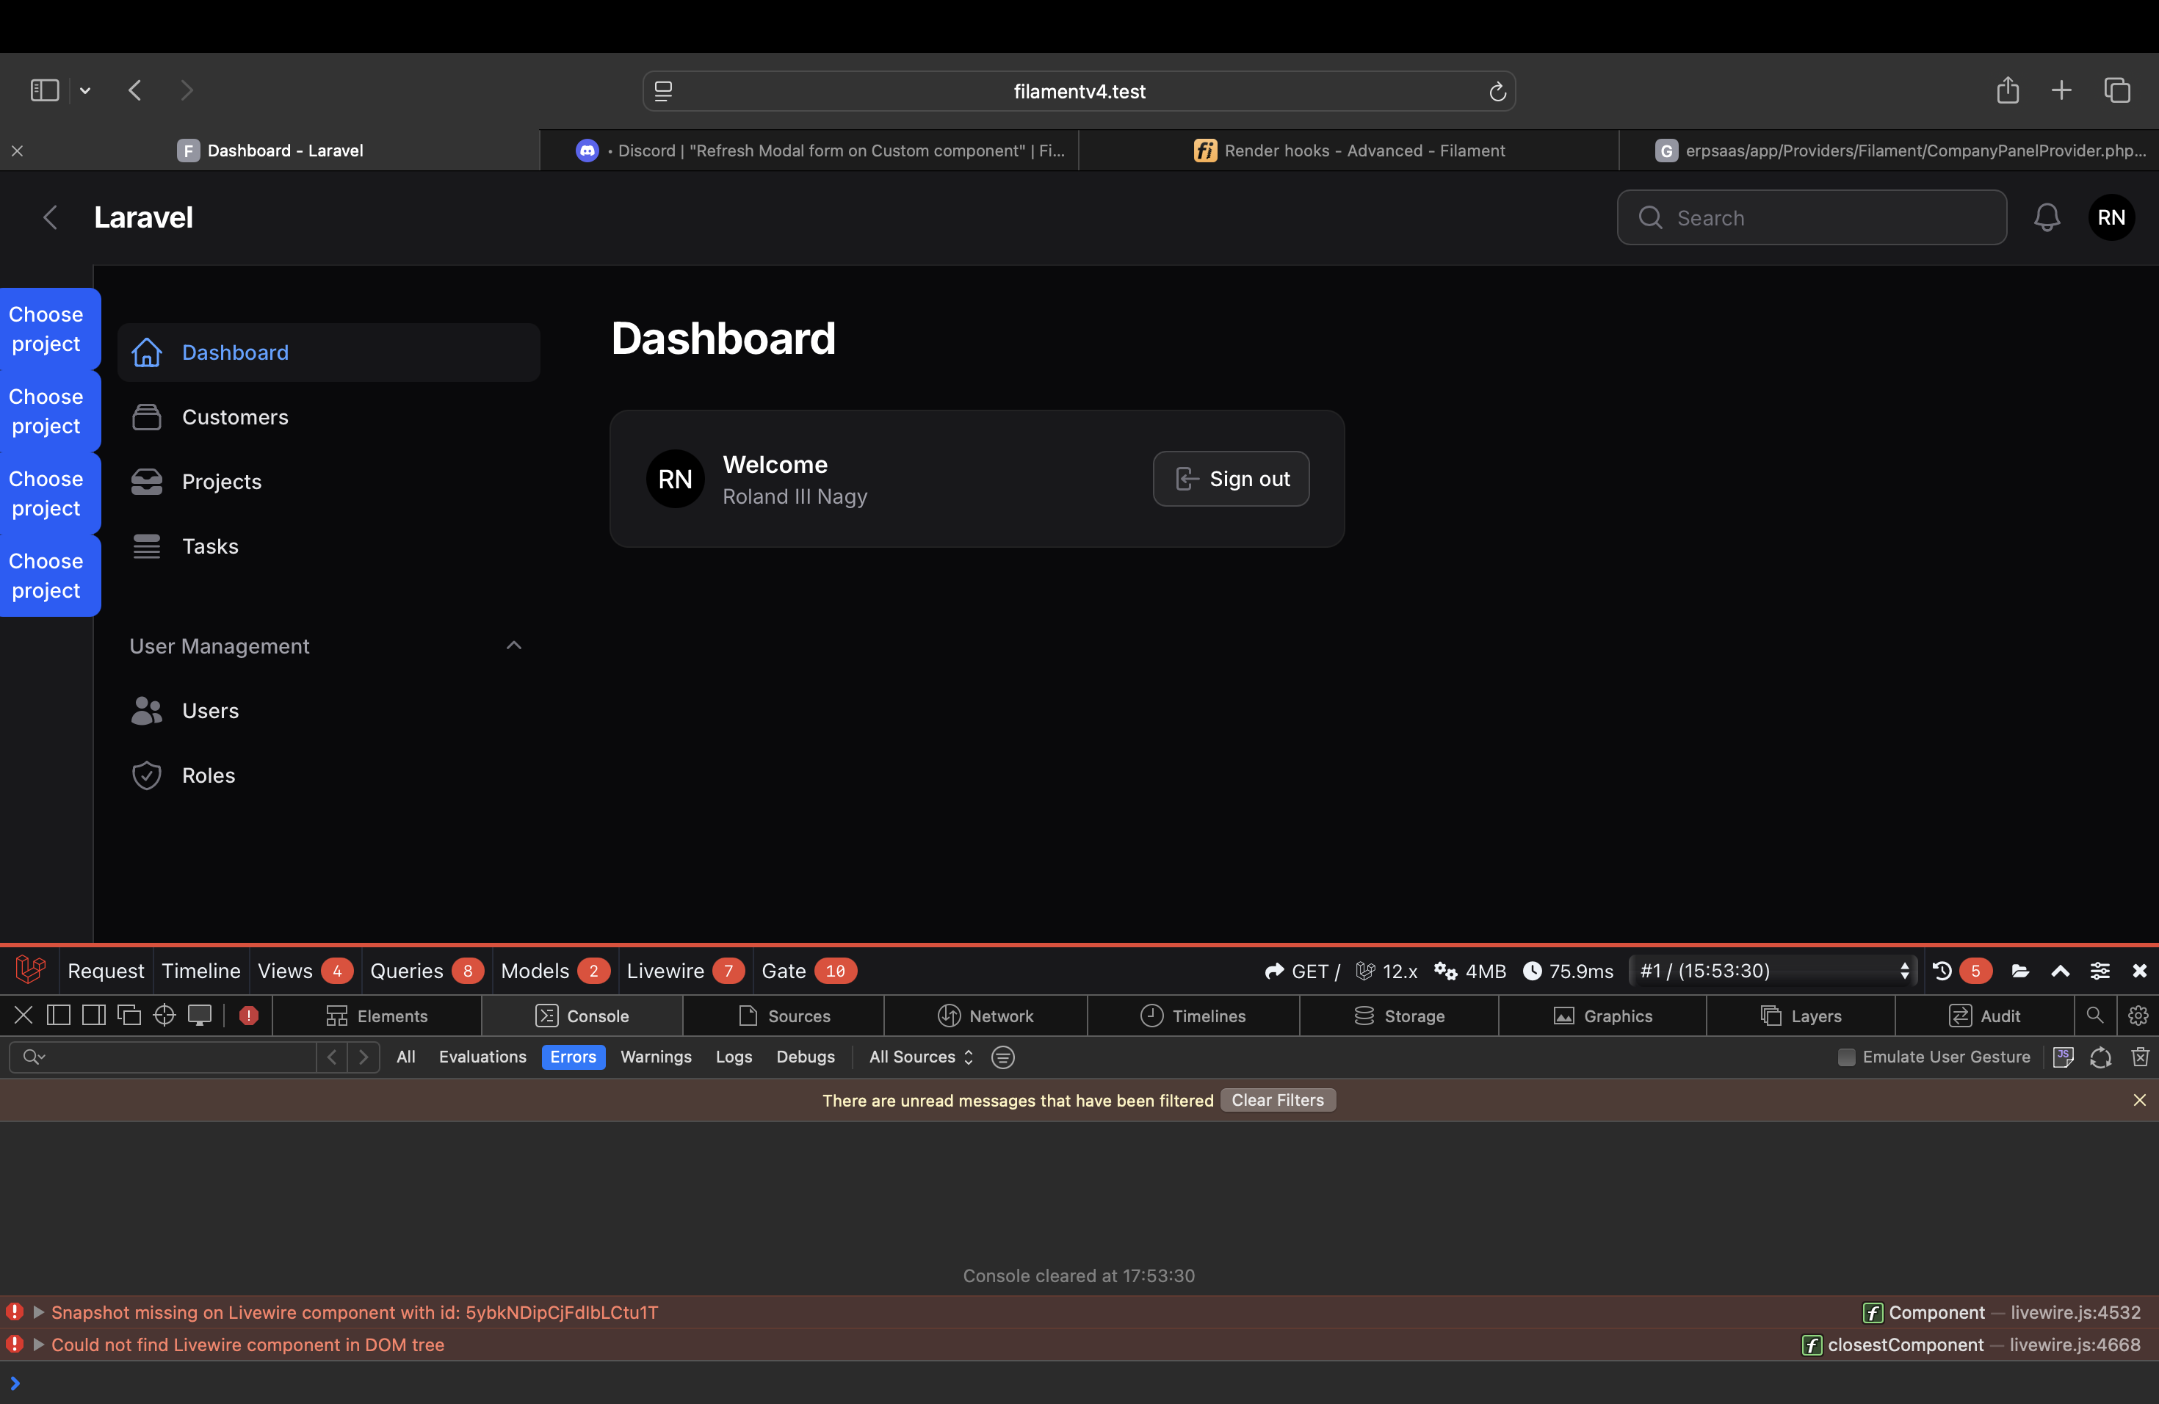Switch to the Network inspector tab
This screenshot has height=1404, width=2159.
click(986, 1016)
